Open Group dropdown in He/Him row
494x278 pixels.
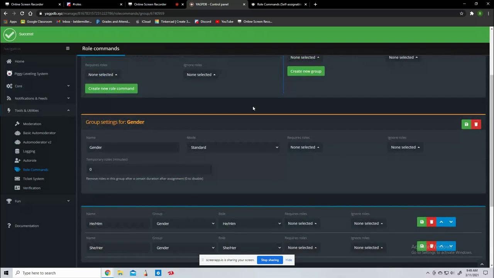pyautogui.click(x=184, y=224)
